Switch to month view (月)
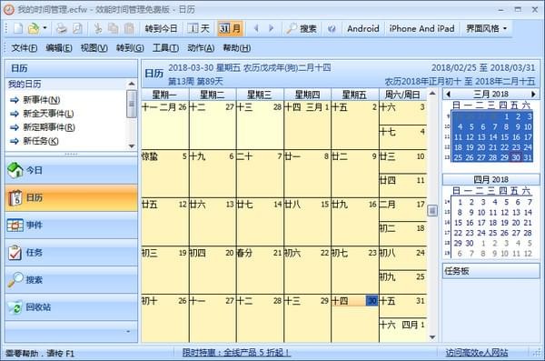 (230, 28)
